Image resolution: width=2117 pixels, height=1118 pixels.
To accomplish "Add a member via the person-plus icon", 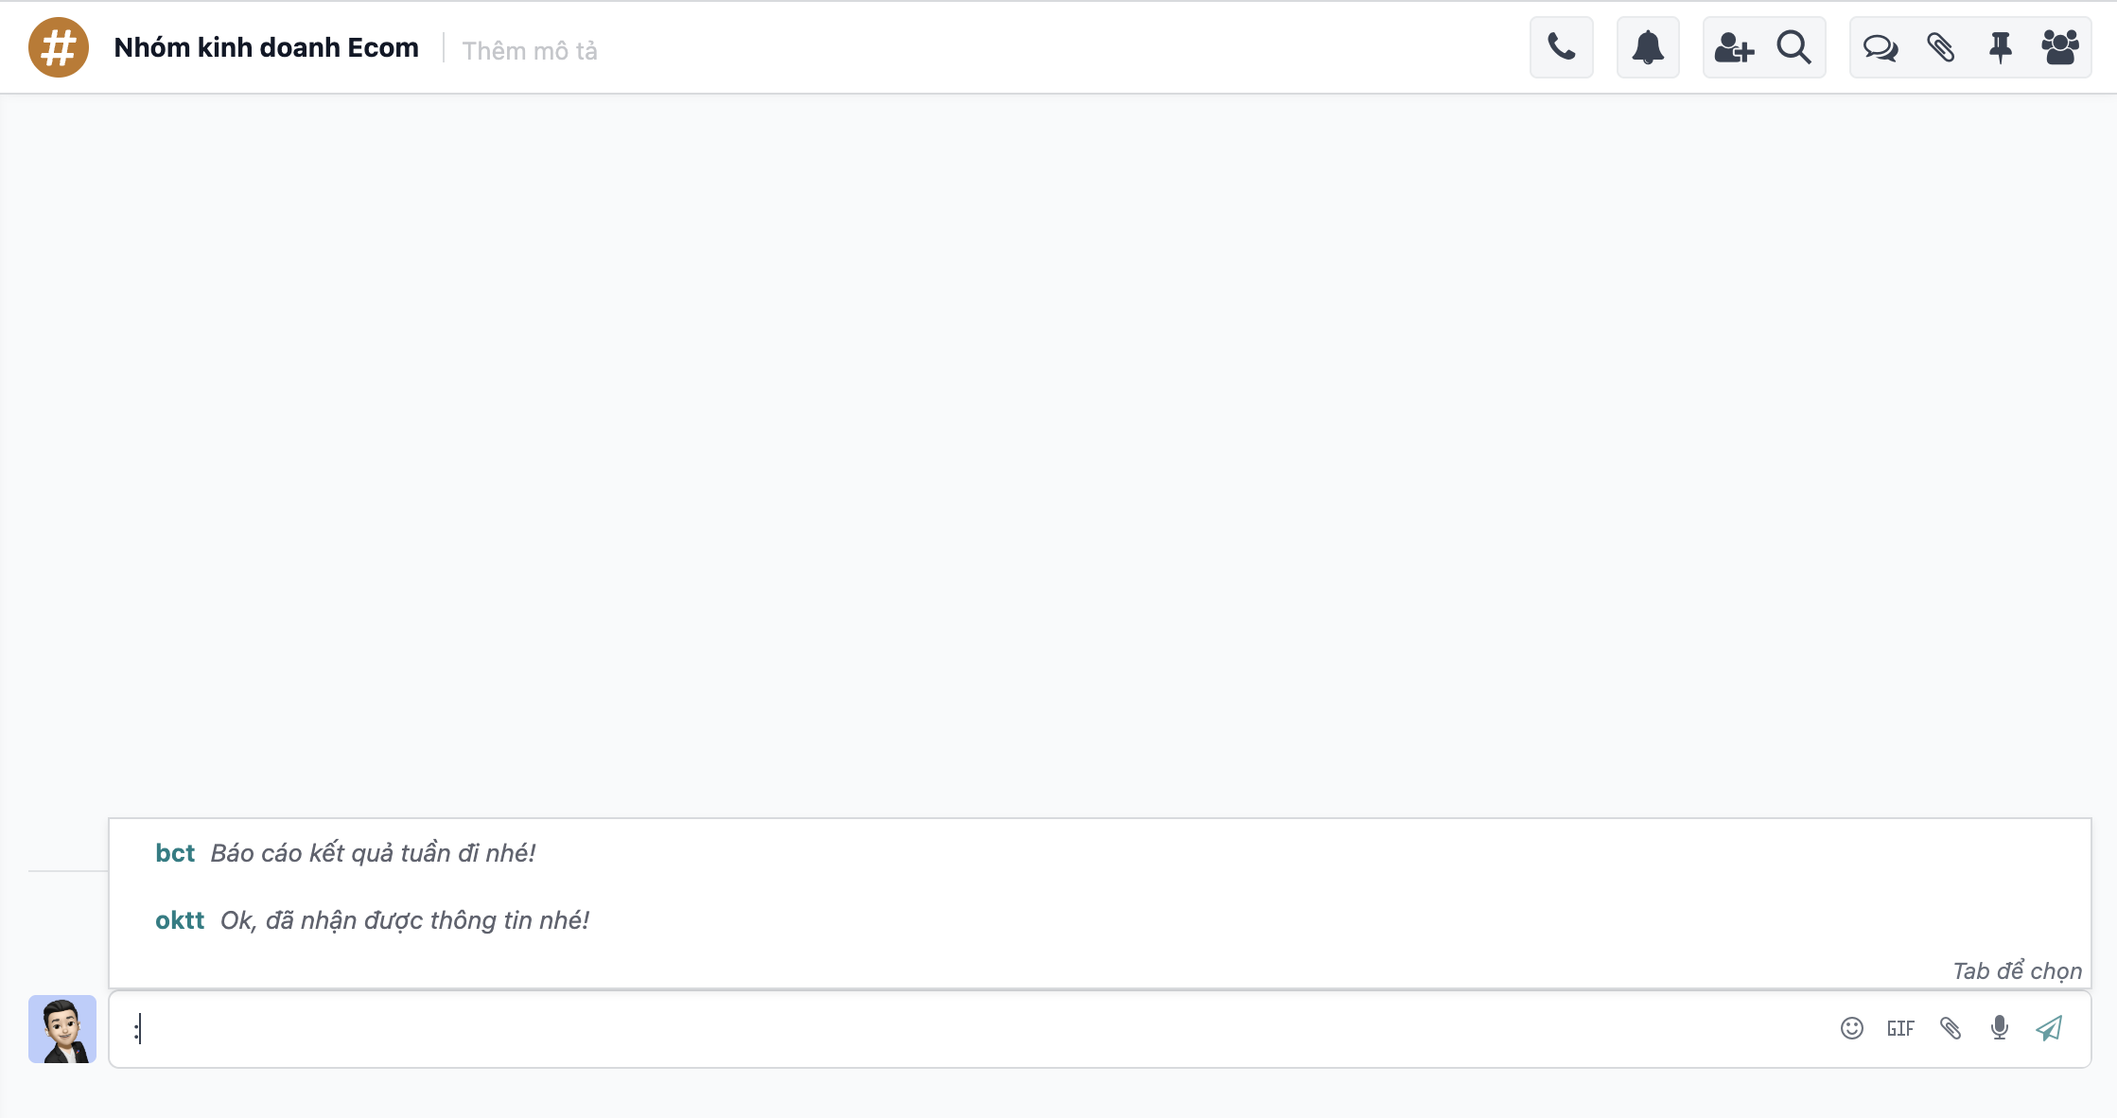I will [1734, 47].
